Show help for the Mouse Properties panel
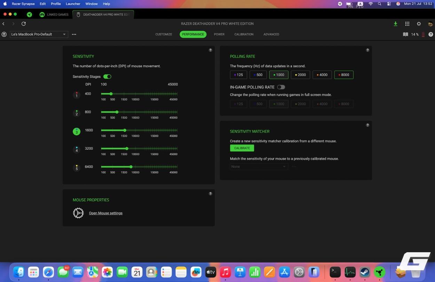435x282 pixels. [210, 194]
